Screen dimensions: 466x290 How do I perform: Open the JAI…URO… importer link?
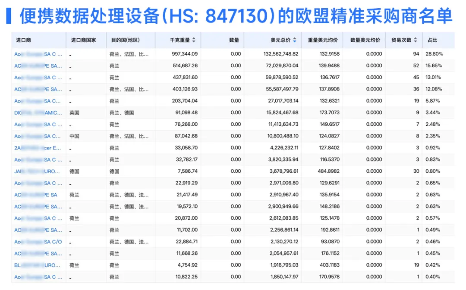(37, 172)
